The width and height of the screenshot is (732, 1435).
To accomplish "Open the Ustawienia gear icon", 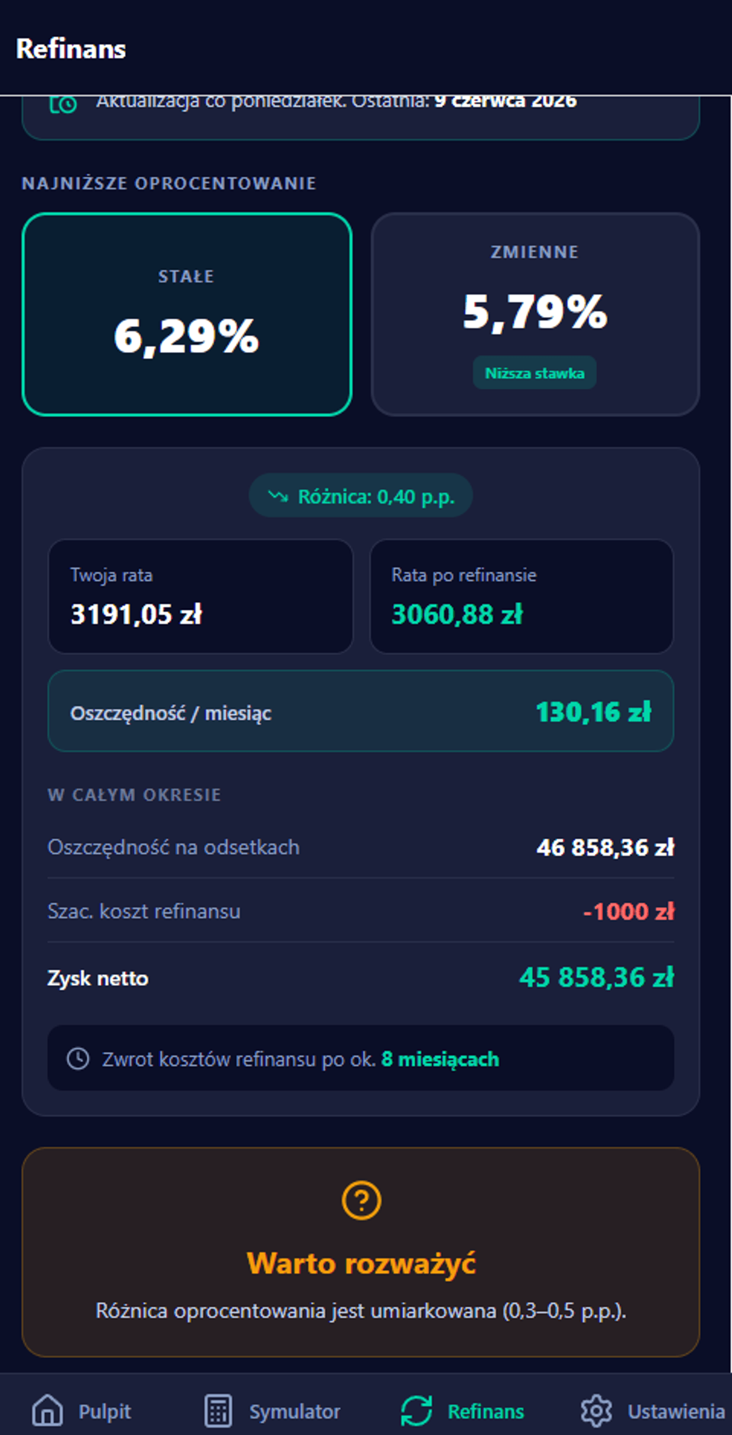I will [596, 1411].
